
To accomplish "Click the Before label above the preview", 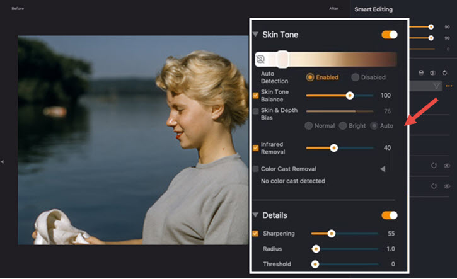I will [18, 8].
